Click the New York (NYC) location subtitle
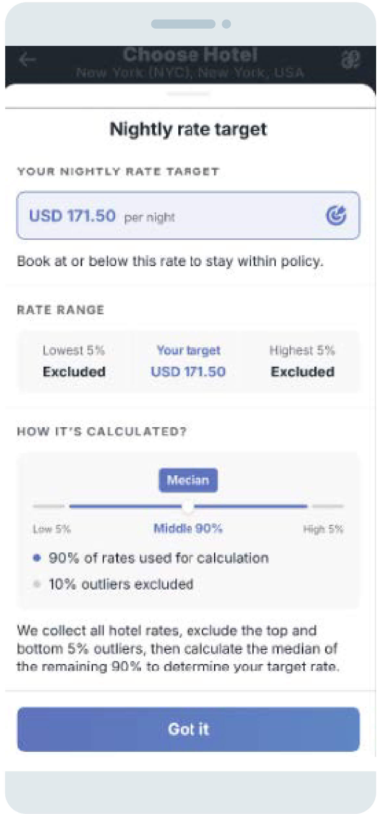 click(190, 72)
